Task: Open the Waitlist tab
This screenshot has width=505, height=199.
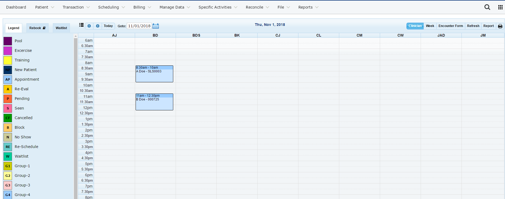Action: tap(61, 28)
